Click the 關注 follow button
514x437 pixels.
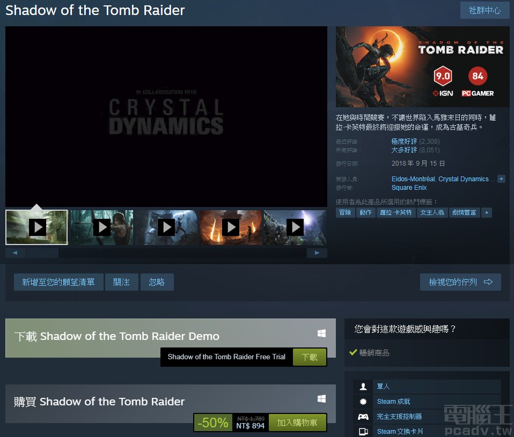(121, 282)
